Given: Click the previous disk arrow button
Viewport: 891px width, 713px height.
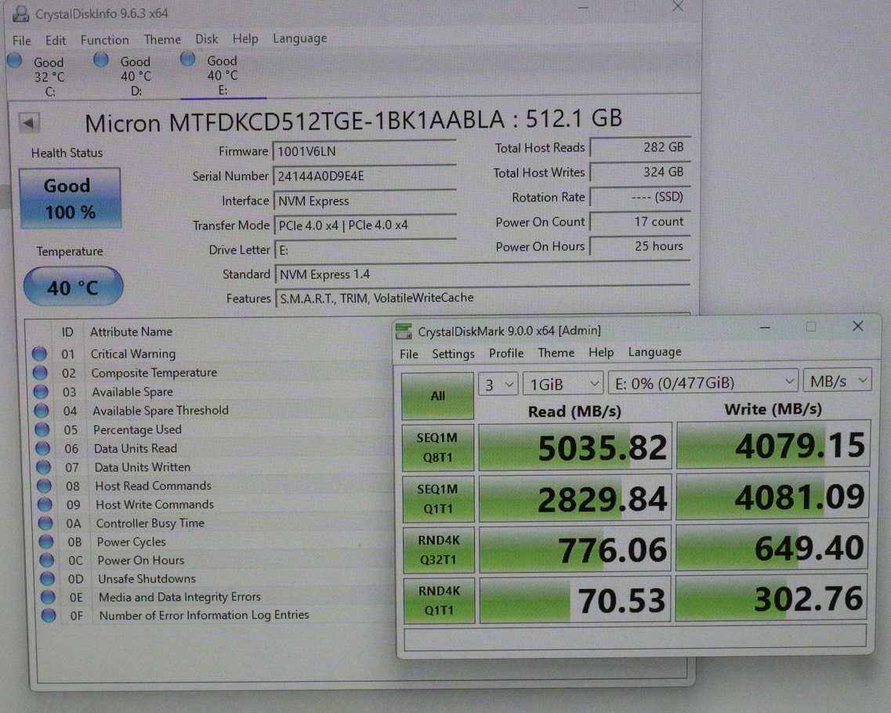Looking at the screenshot, I should click(28, 122).
